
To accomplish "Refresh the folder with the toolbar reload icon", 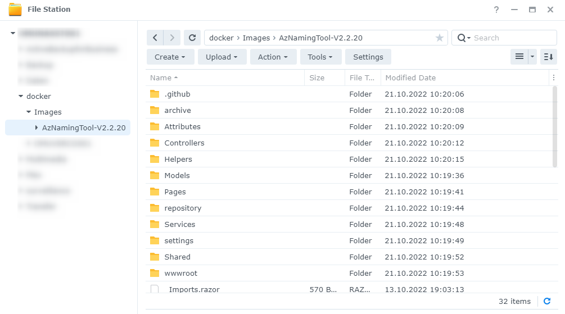I will coord(192,38).
